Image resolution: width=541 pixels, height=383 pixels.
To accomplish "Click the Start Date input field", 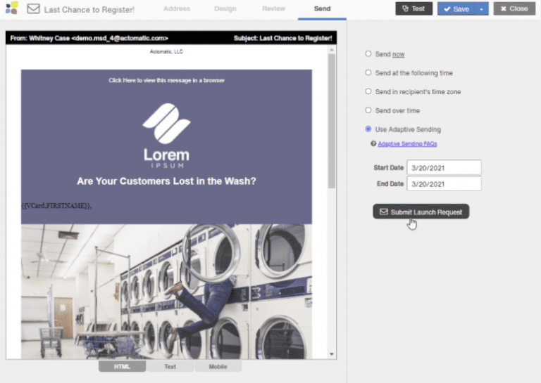I will click(x=444, y=167).
